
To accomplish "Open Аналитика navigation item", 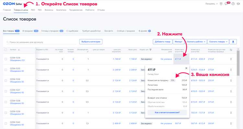I will coord(61,10).
